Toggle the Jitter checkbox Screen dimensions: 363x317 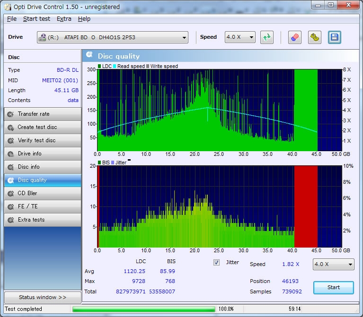[x=217, y=262]
